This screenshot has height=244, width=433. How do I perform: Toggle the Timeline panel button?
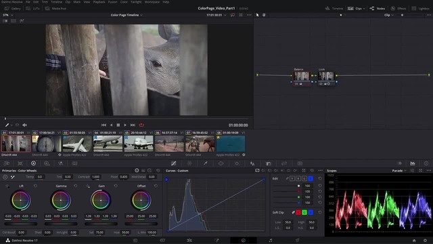[334, 9]
